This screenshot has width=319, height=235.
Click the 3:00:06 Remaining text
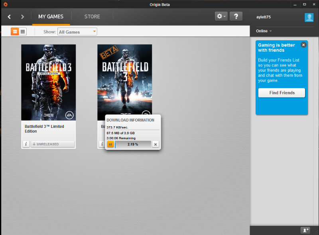point(121,138)
